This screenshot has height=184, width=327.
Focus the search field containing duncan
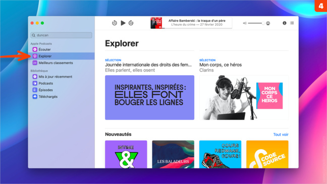tap(62, 35)
